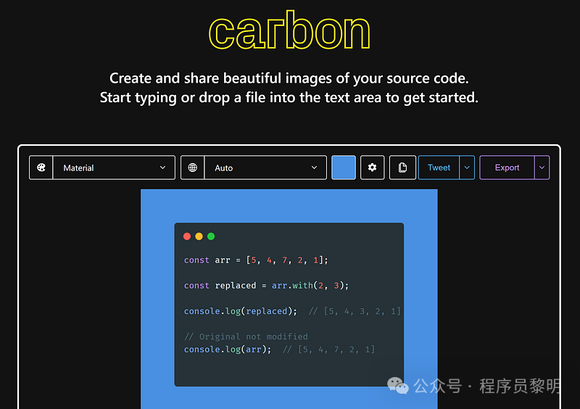Open the Material theme dropdown

[x=115, y=168]
